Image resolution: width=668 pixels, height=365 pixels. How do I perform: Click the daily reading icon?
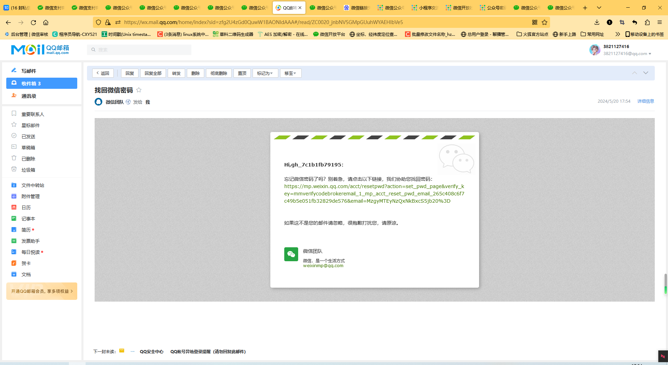coord(14,252)
